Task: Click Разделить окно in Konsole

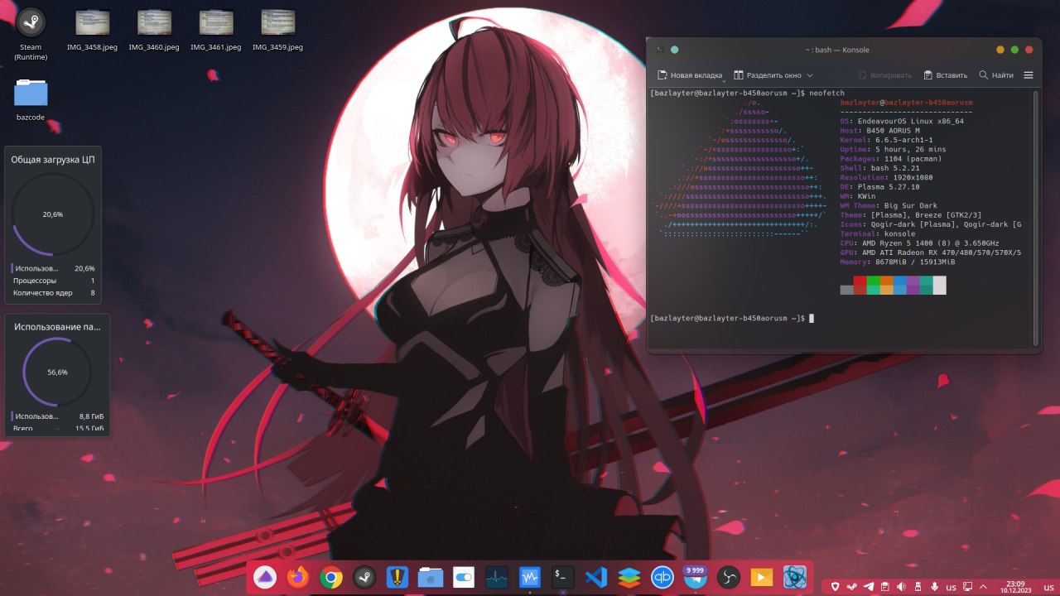Action: pyautogui.click(x=767, y=75)
